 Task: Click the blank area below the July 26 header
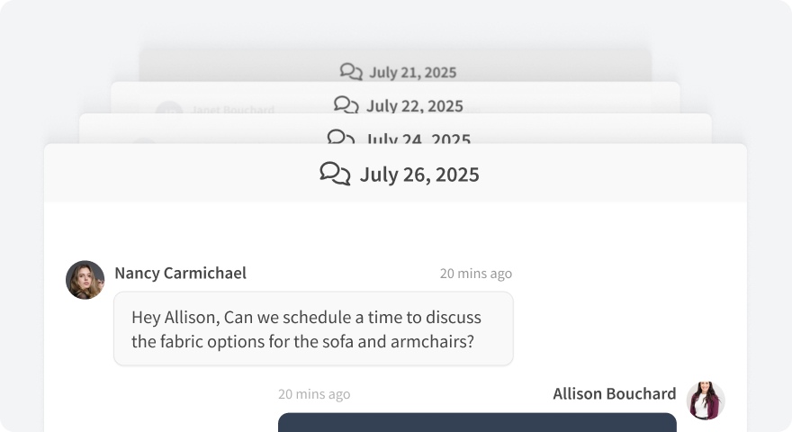(396, 229)
